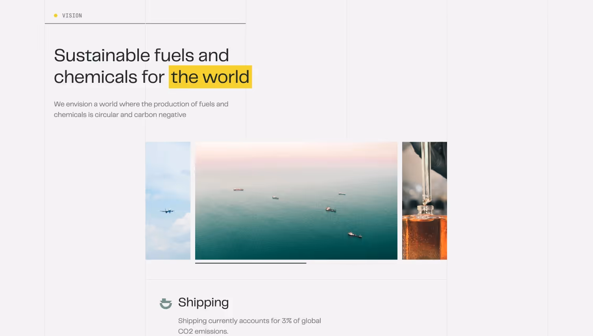Click the 'Sustainable fuels and' headline
This screenshot has width=593, height=336.
coord(141,55)
